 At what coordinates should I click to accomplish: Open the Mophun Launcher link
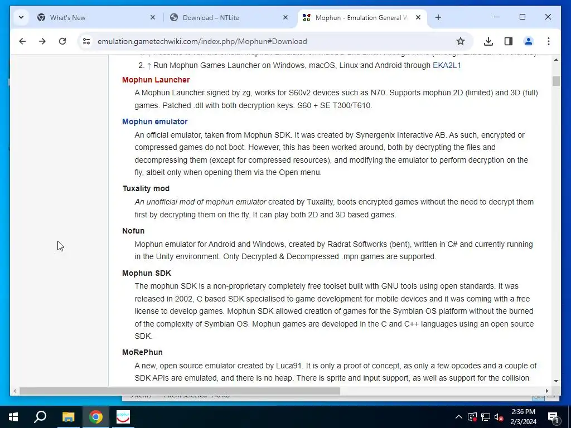156,80
